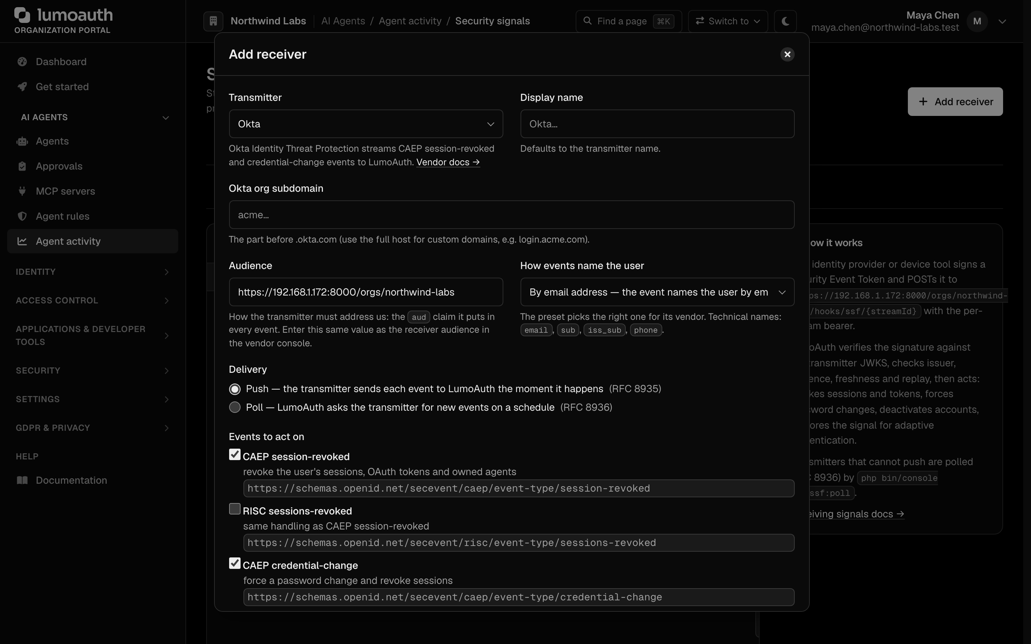This screenshot has height=644, width=1031.
Task: Click the Northwind Labs breadcrumb
Action: point(268,21)
